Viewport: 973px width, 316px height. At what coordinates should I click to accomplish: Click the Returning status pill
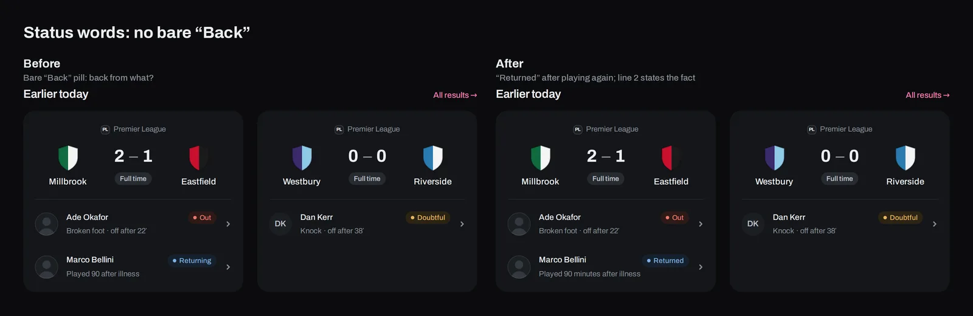[x=192, y=260]
